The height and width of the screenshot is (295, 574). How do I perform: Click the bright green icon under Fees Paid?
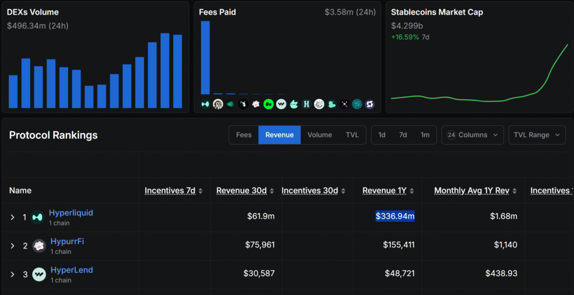269,104
